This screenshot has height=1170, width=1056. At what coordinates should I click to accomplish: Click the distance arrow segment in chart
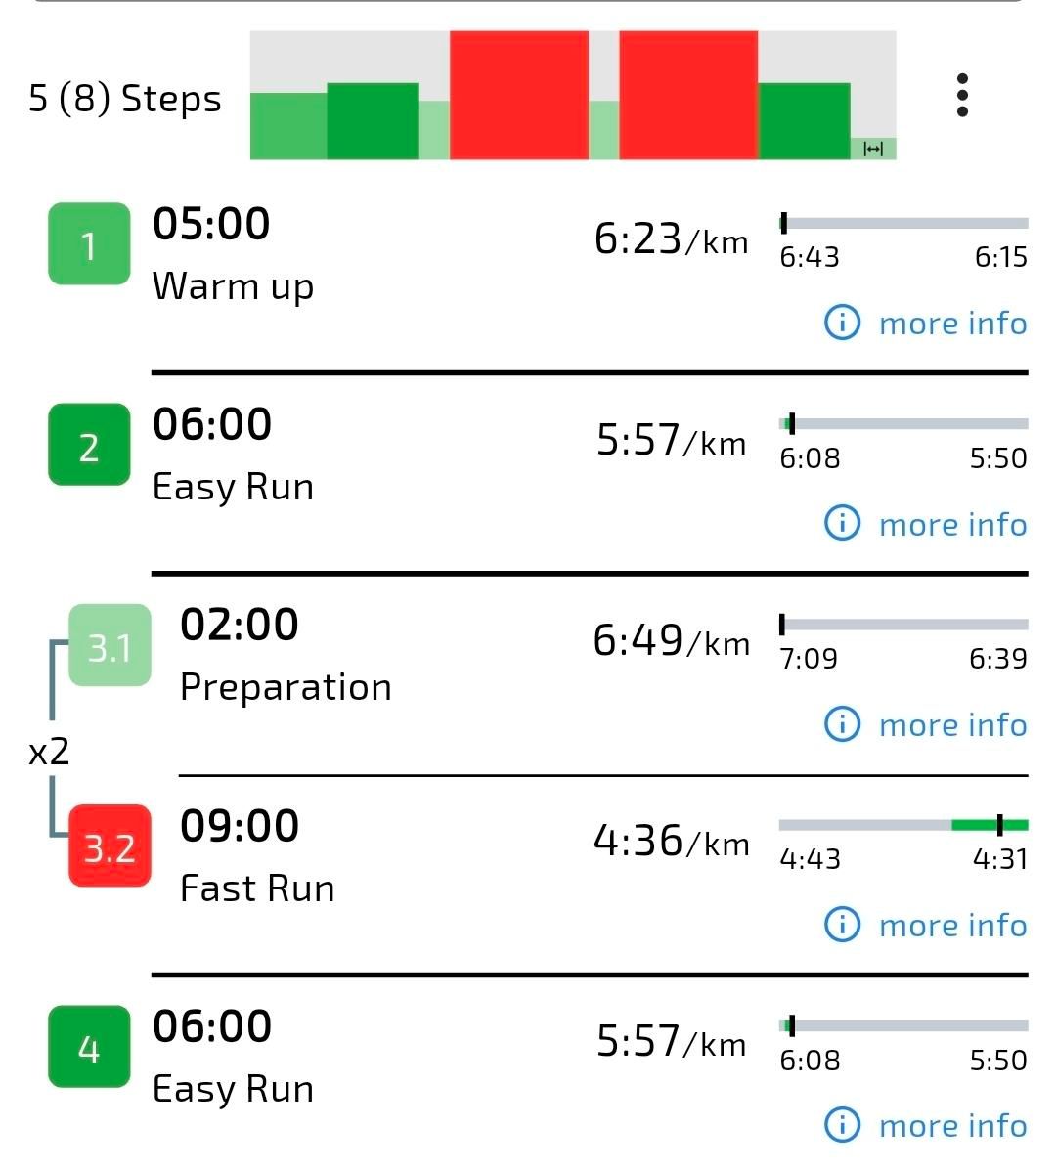tap(873, 149)
